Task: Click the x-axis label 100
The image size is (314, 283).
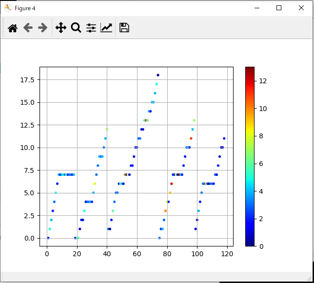Action: click(x=197, y=254)
